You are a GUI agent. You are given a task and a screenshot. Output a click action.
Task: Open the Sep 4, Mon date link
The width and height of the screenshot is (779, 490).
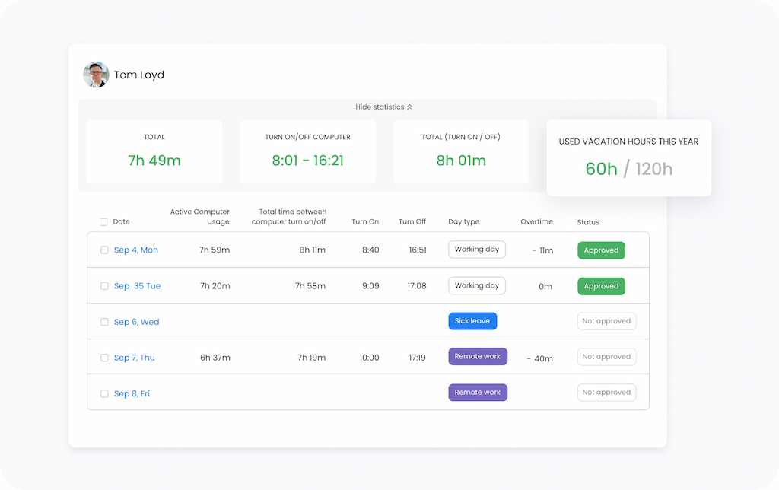[135, 250]
